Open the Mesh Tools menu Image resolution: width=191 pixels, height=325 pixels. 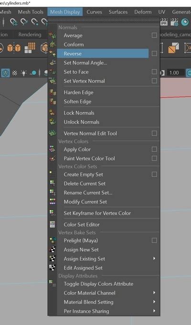click(x=31, y=12)
